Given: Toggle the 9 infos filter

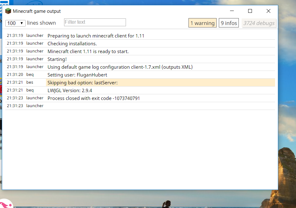Looking at the screenshot, I should tap(228, 23).
